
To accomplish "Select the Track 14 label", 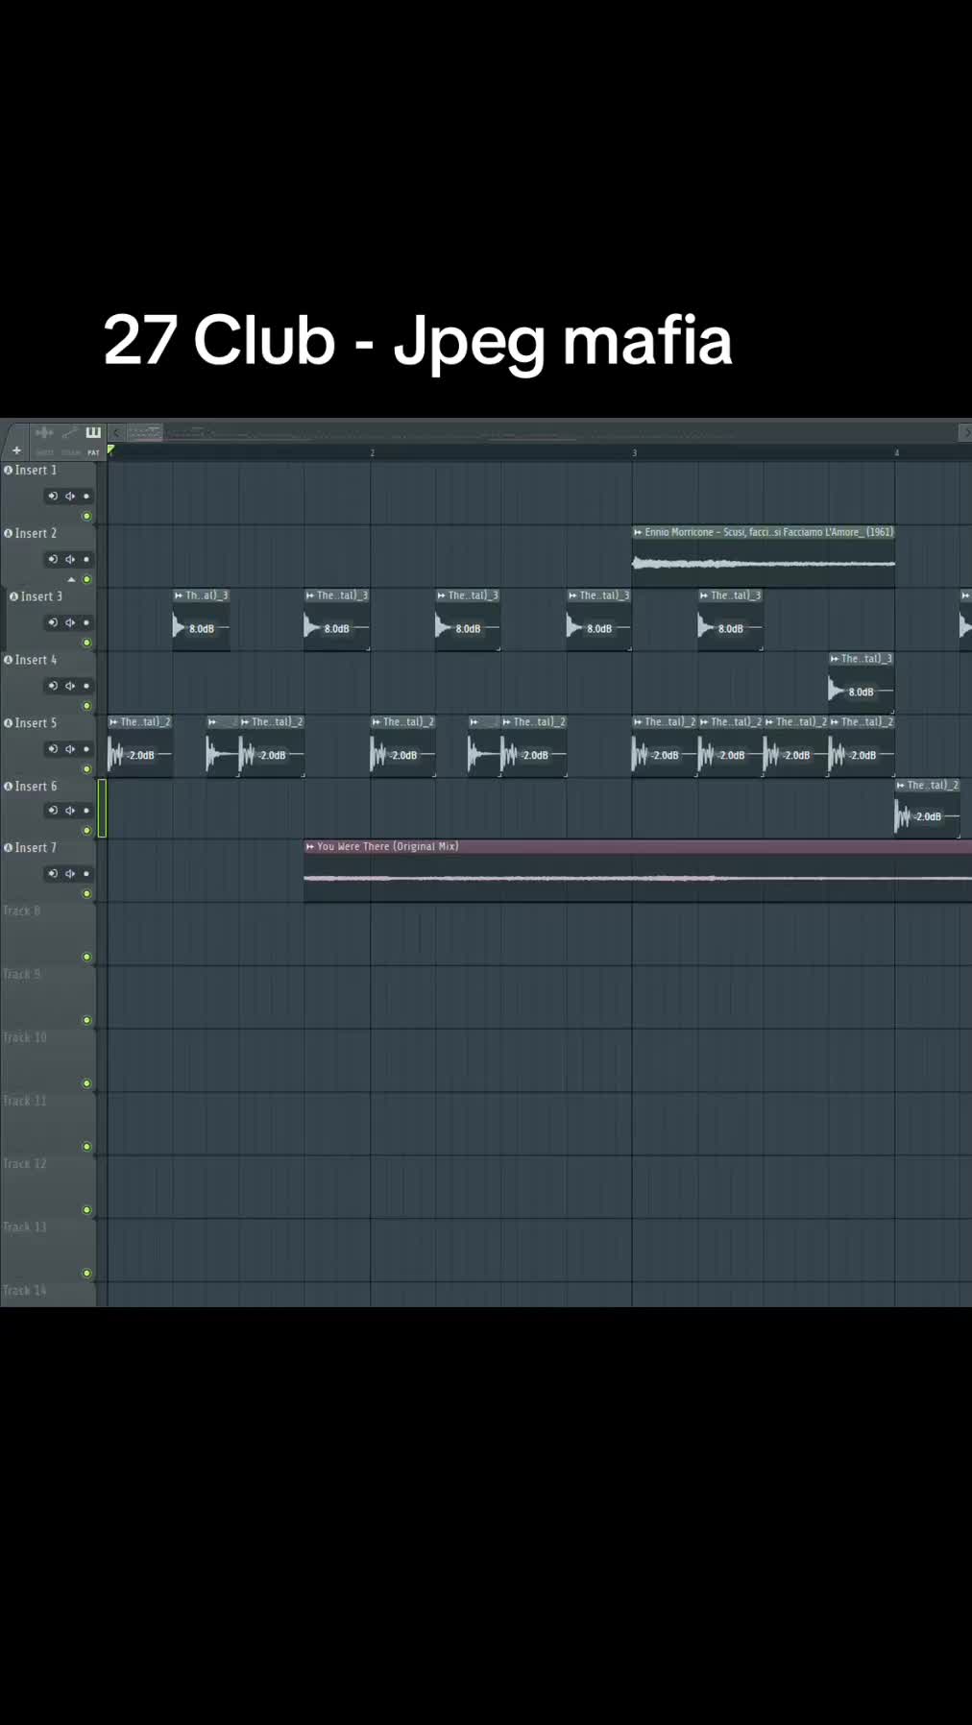I will pos(24,1290).
